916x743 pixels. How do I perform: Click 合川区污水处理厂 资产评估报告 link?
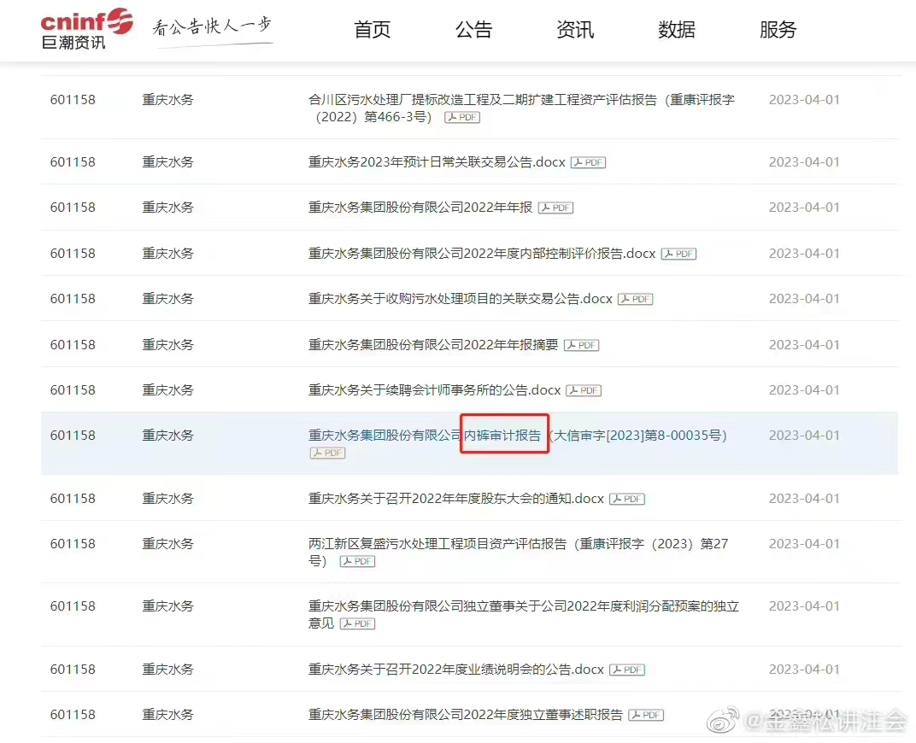click(520, 100)
